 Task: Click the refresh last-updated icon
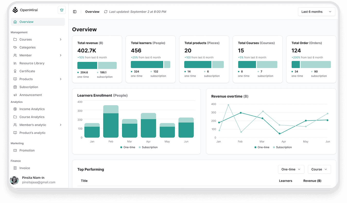point(106,12)
